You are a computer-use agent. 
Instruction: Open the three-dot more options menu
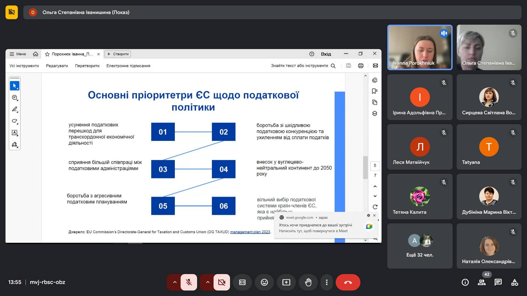point(326,282)
